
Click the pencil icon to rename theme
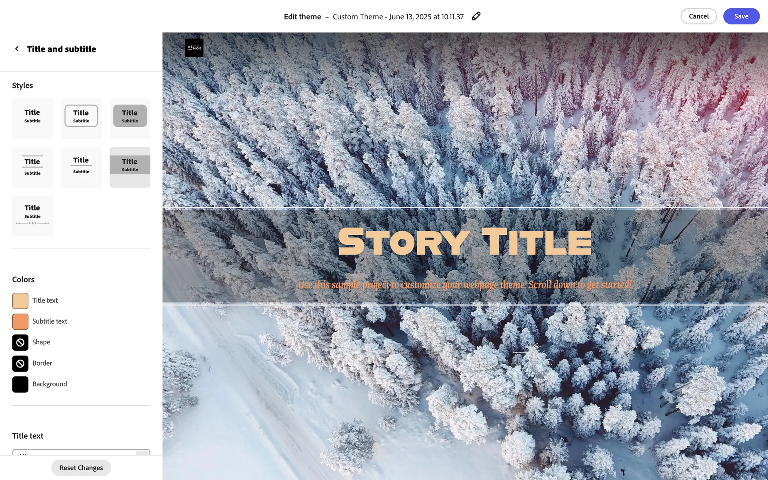476,16
